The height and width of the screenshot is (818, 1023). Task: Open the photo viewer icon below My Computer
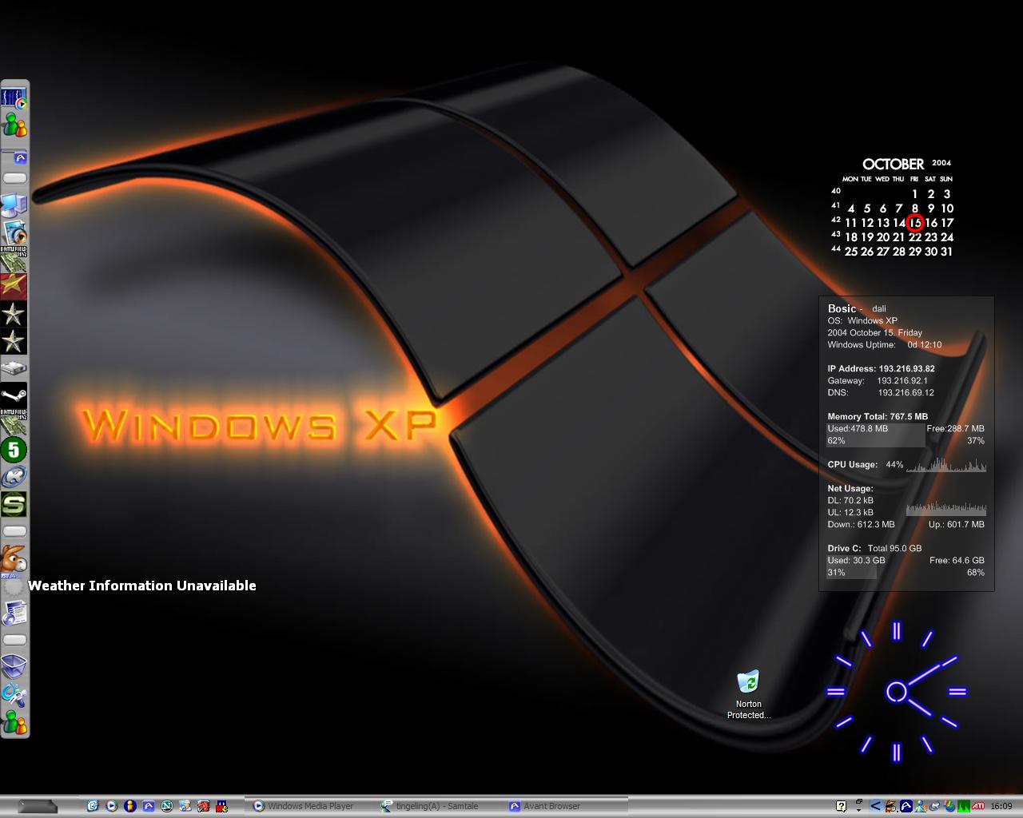point(14,232)
